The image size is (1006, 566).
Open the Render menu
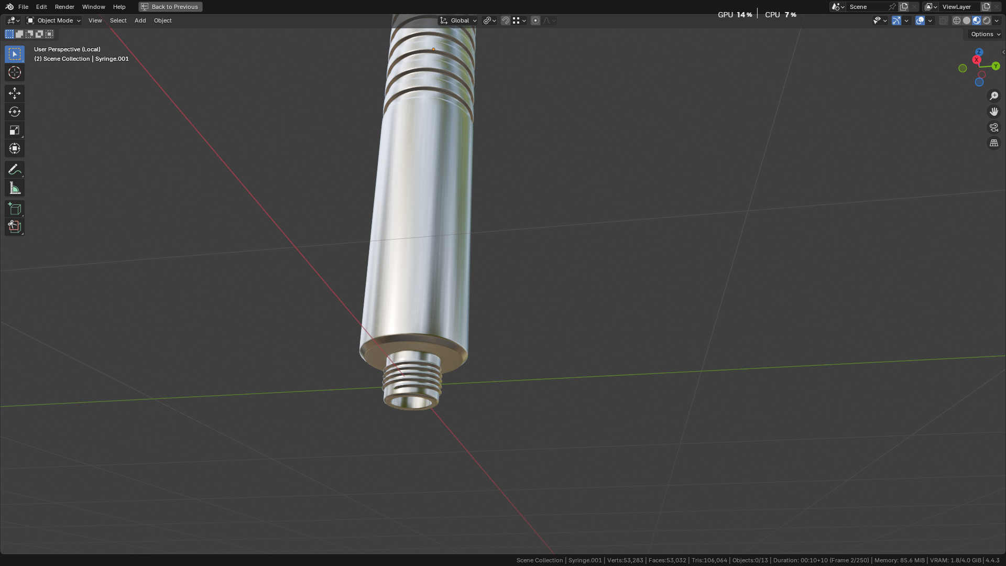(64, 7)
